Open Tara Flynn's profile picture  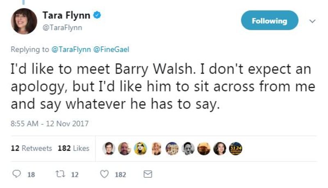coord(24,21)
